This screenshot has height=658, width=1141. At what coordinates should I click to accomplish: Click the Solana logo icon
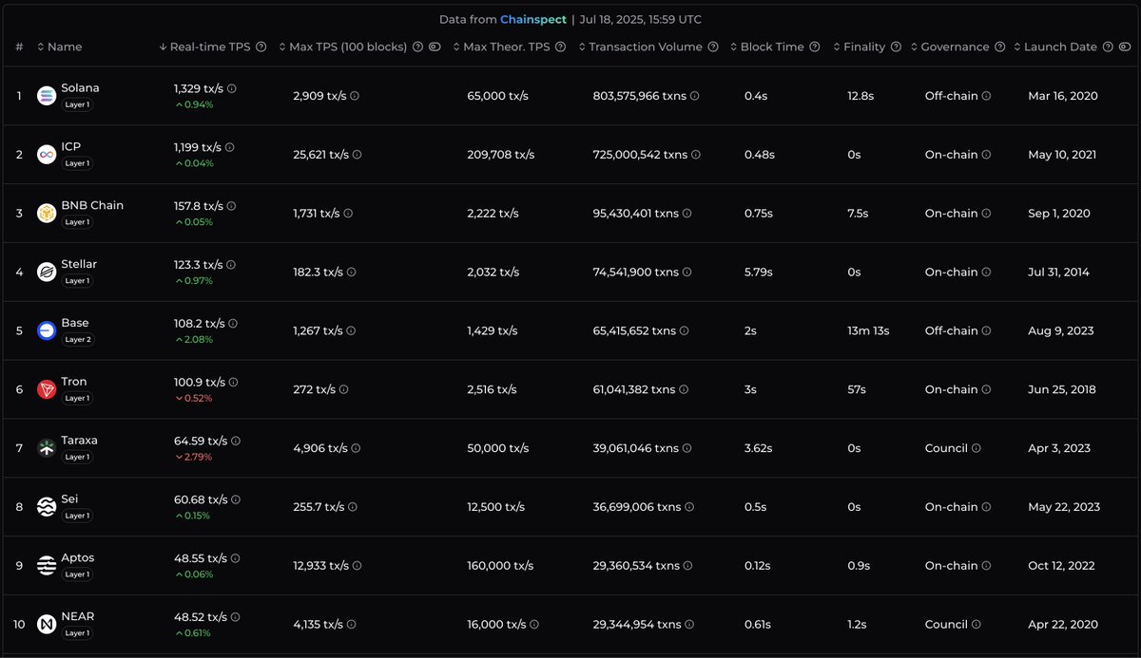coord(47,96)
